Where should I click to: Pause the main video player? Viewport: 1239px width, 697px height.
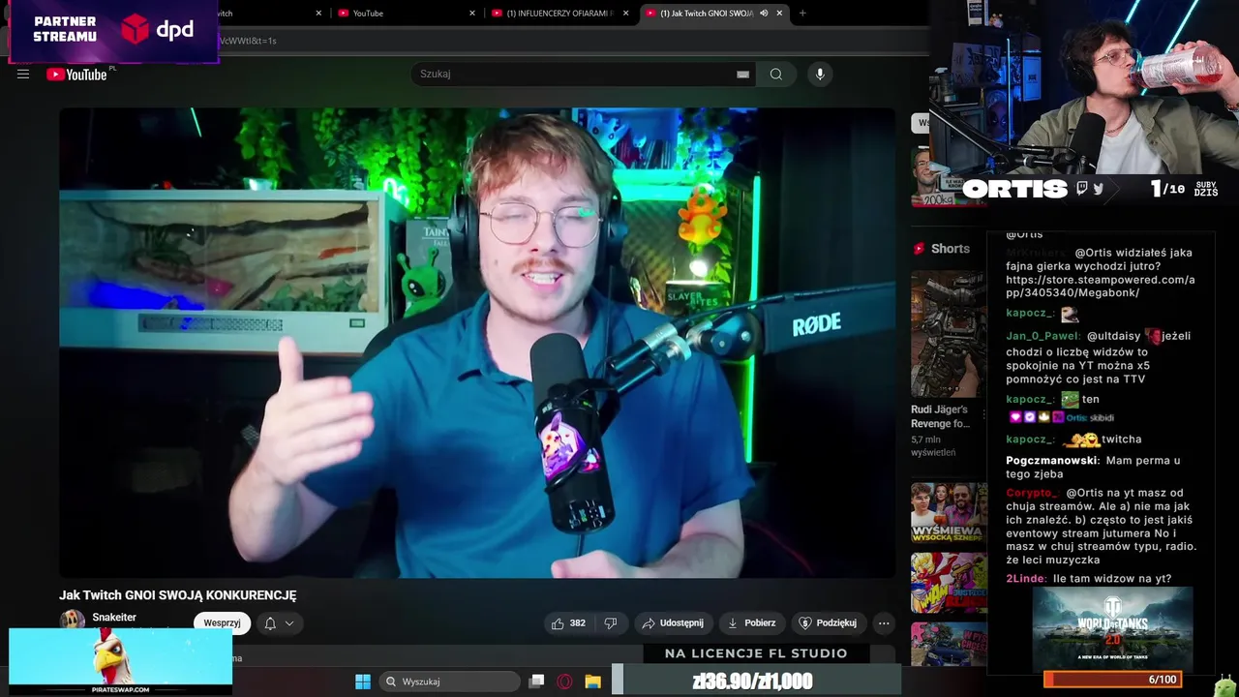coord(477,343)
